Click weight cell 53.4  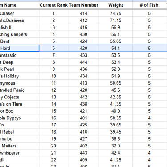pos(116,62)
